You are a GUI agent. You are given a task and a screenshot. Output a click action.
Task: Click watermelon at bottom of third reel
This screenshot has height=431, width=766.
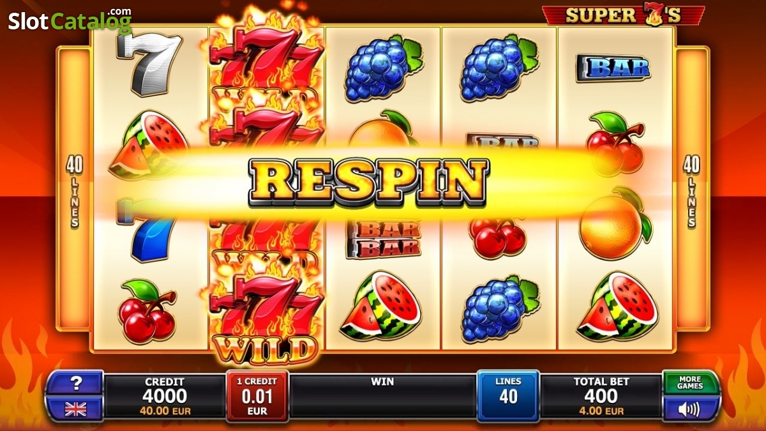380,306
